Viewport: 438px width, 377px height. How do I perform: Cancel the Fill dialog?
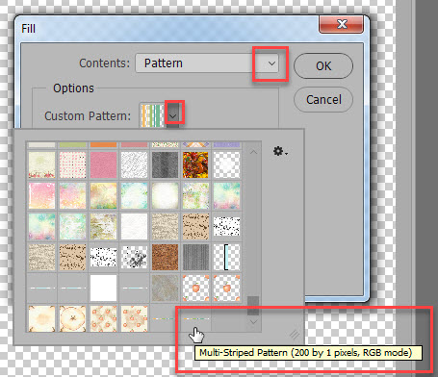coord(323,99)
